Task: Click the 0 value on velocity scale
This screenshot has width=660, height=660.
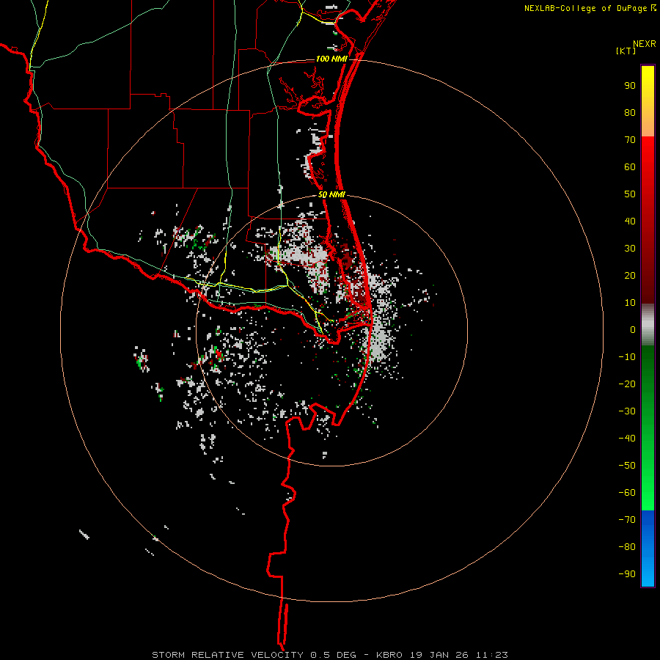Action: tap(633, 329)
